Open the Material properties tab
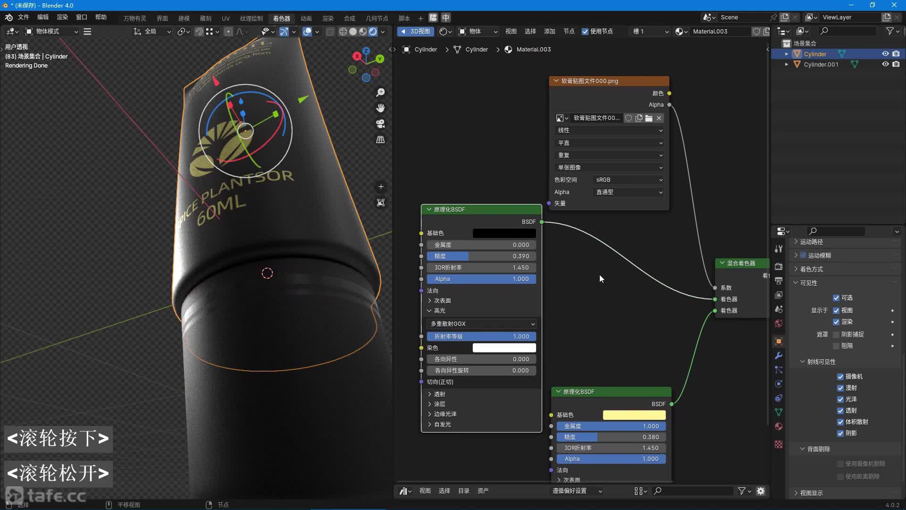Screen dimensions: 906x510 779,426
